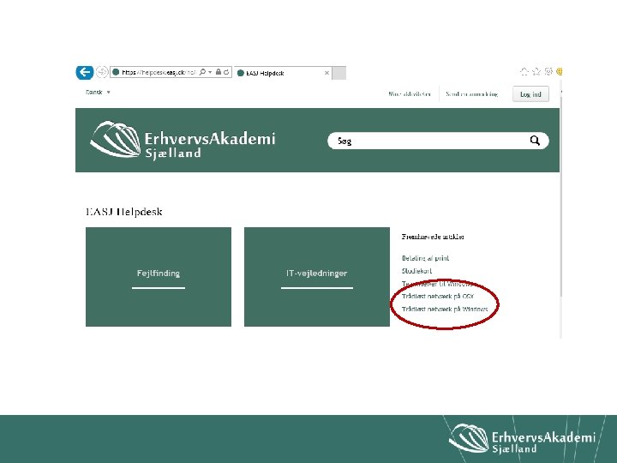Click the browser home icon
617x463 pixels.
(524, 72)
